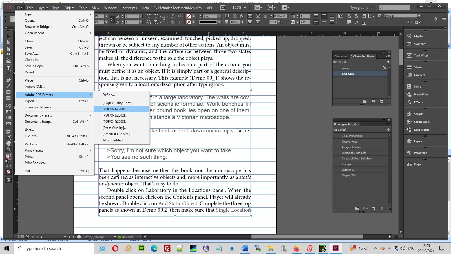Select the [Basic Paragraph] style
The width and height of the screenshot is (451, 254).
coord(360,136)
